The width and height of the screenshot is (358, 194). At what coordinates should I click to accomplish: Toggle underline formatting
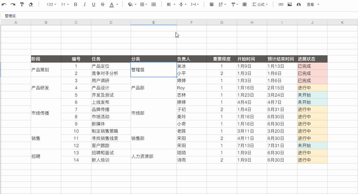coord(93,4)
